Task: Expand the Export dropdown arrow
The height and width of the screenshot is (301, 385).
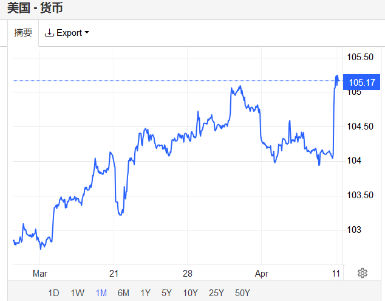Action: tap(87, 33)
